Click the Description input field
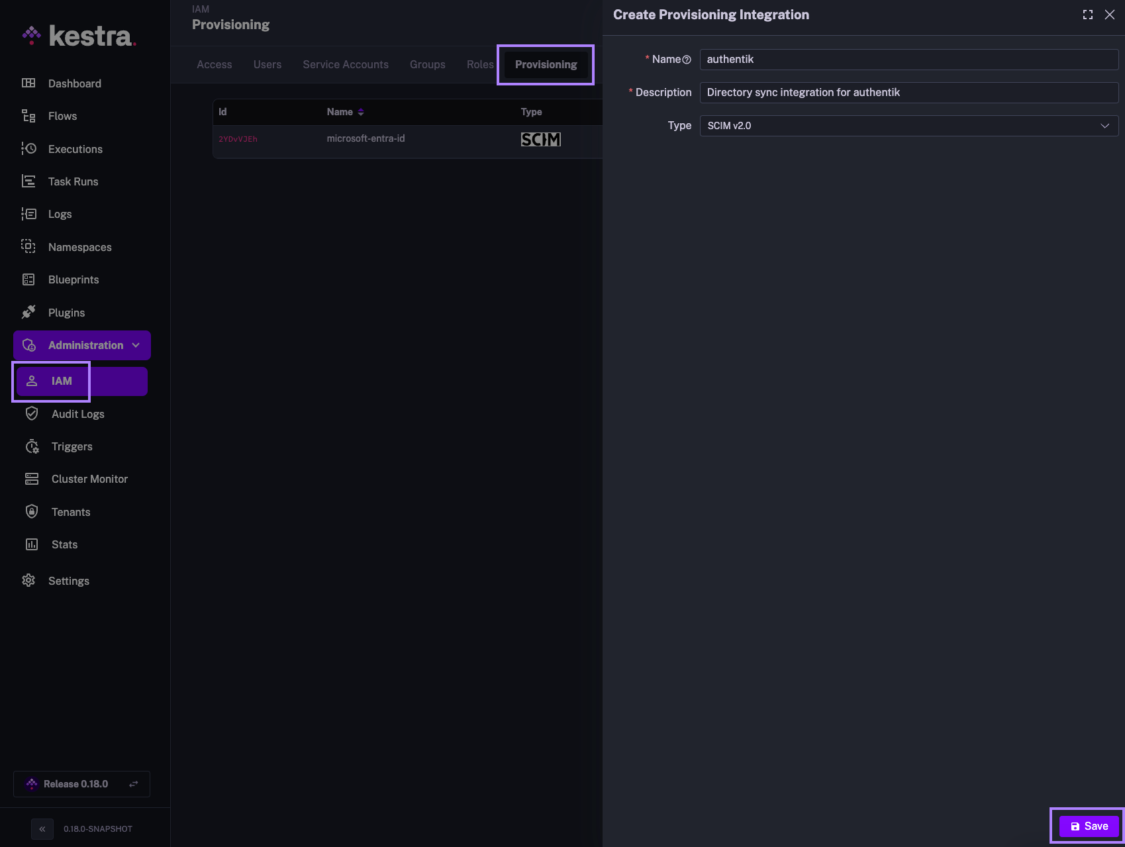Screen dimensions: 1125x847 pyautogui.click(x=908, y=93)
